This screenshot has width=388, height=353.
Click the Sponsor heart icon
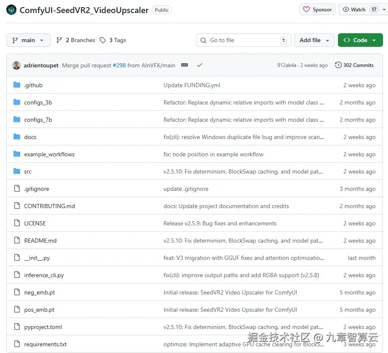click(306, 9)
